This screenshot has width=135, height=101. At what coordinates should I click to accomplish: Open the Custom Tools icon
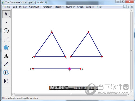(6, 81)
